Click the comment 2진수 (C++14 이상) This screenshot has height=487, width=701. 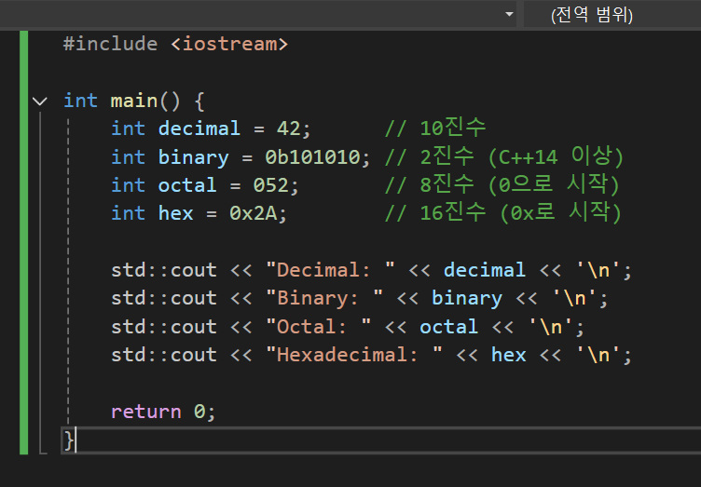(x=503, y=156)
